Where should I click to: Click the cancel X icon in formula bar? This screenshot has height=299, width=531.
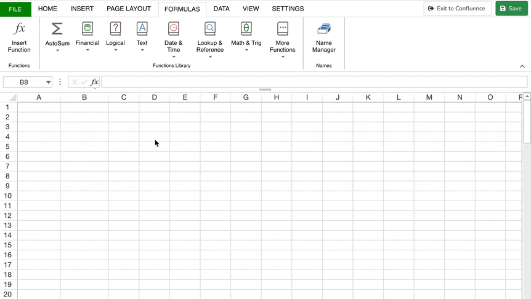coord(75,82)
